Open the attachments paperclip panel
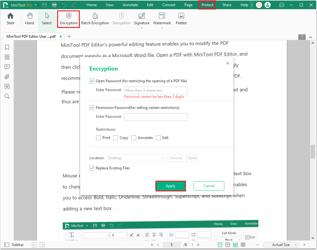The image size is (317, 250). [7, 77]
